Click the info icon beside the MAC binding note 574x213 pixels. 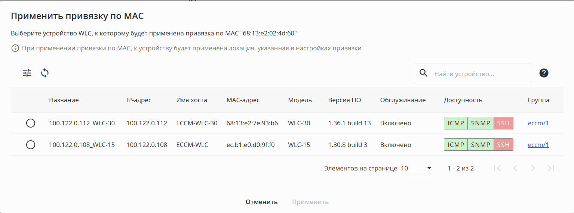click(x=15, y=48)
